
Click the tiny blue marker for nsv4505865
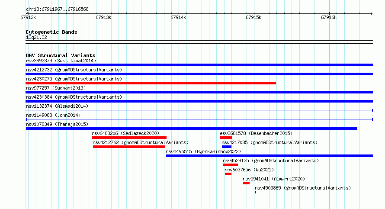tap(256, 192)
